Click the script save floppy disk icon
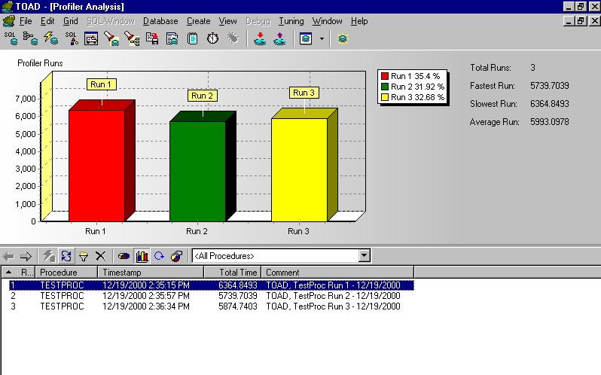 click(x=152, y=38)
